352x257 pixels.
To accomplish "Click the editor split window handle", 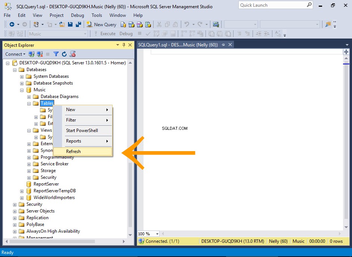I will [346, 52].
